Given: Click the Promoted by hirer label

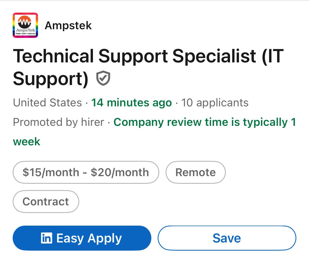Looking at the screenshot, I should [x=59, y=122].
